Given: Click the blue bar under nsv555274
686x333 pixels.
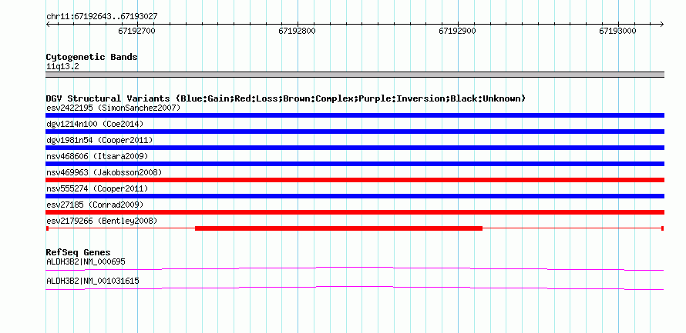Looking at the screenshot, I should click(355, 196).
